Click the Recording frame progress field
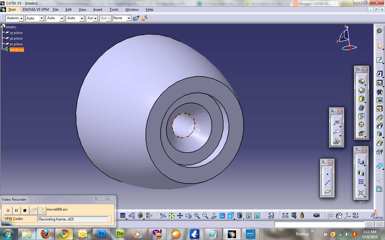 (x=74, y=219)
